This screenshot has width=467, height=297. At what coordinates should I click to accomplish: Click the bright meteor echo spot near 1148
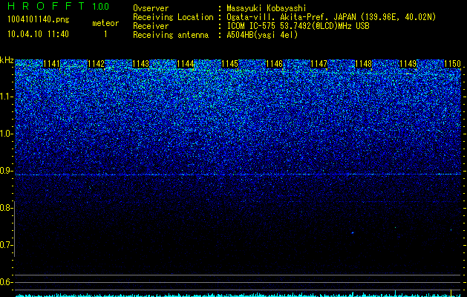(x=353, y=232)
